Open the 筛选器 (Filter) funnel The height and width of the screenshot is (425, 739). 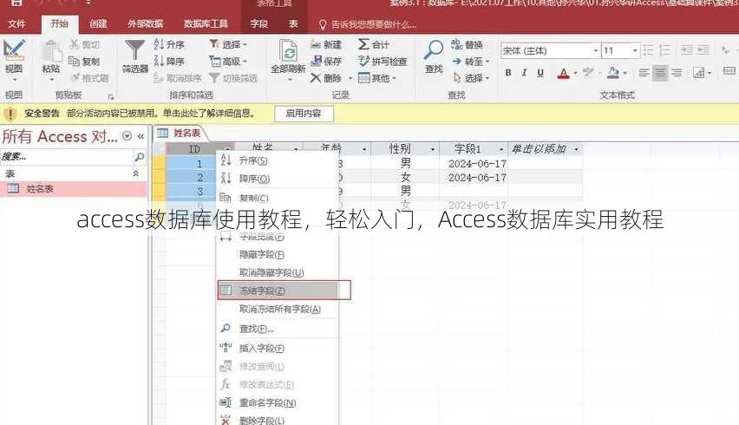coord(135,51)
